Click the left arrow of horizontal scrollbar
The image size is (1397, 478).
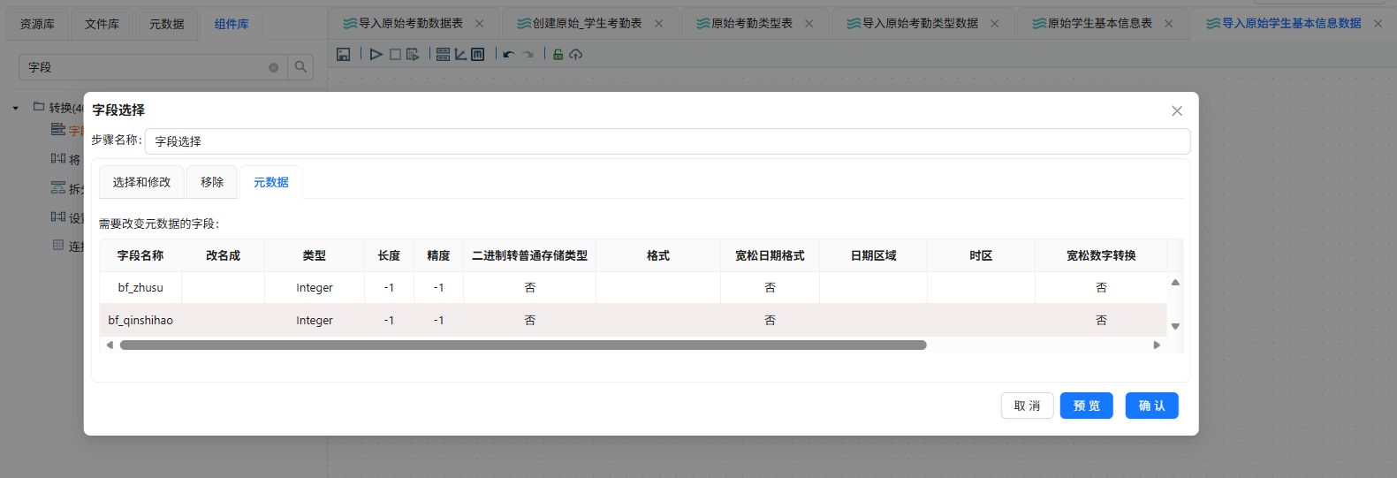pos(110,345)
